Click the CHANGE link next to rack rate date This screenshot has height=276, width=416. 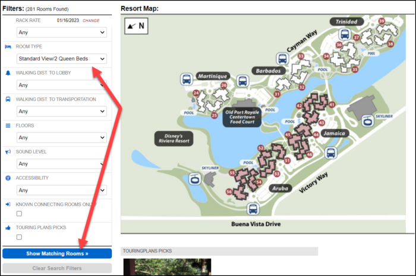point(91,21)
